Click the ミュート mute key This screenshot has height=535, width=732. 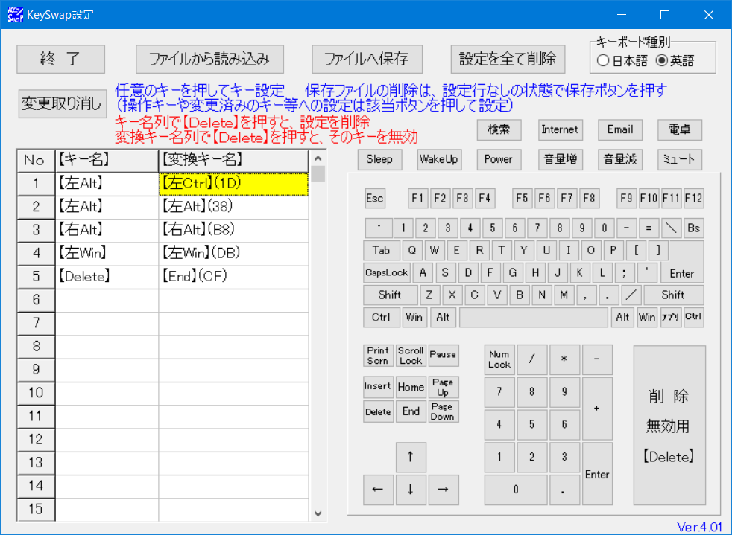pyautogui.click(x=680, y=159)
